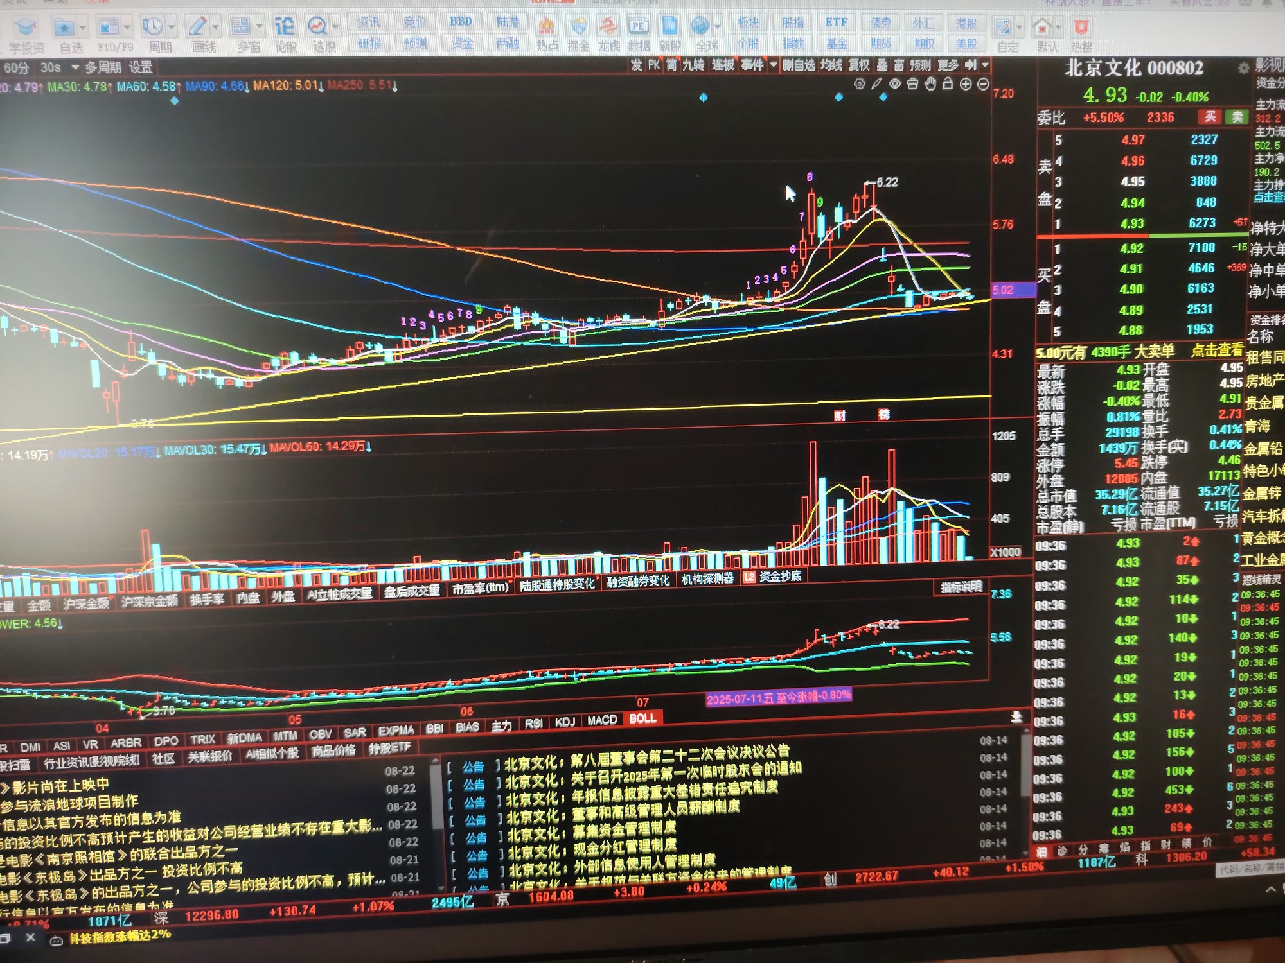Open quote panel gear beside 北京文化 000802
Screen dimensions: 1285x963
(x=1244, y=68)
